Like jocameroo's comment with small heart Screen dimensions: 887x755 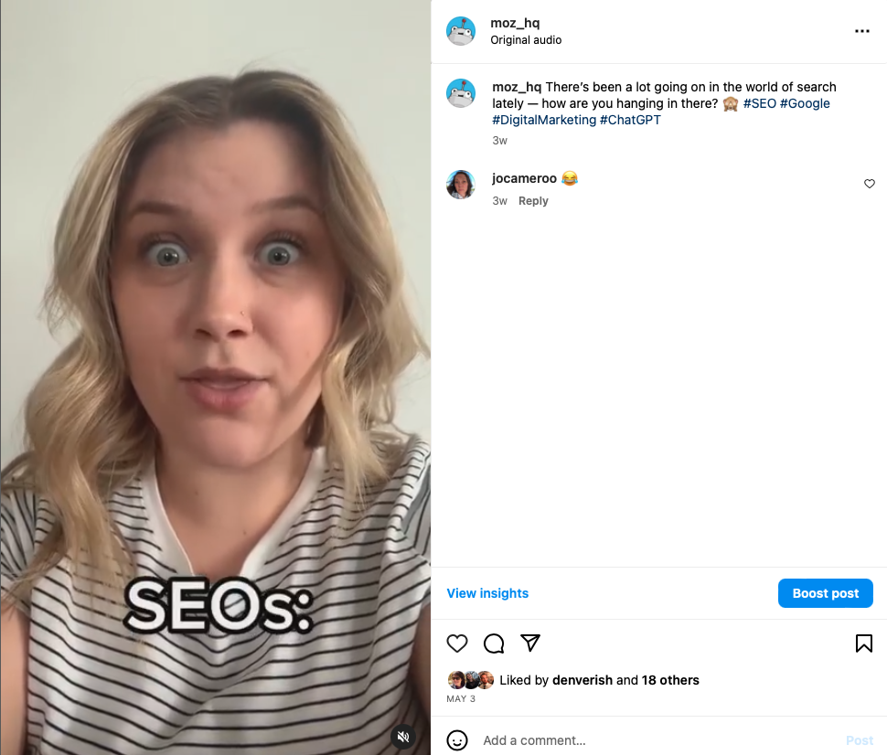(x=870, y=184)
